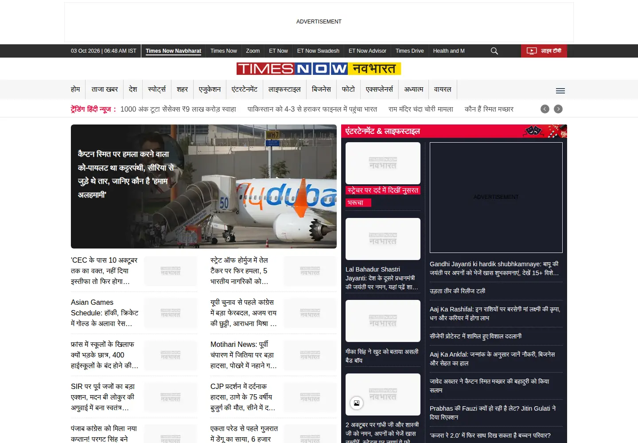Open Motihari News story
Image resolution: width=638 pixels, height=443 pixels.
244,355
